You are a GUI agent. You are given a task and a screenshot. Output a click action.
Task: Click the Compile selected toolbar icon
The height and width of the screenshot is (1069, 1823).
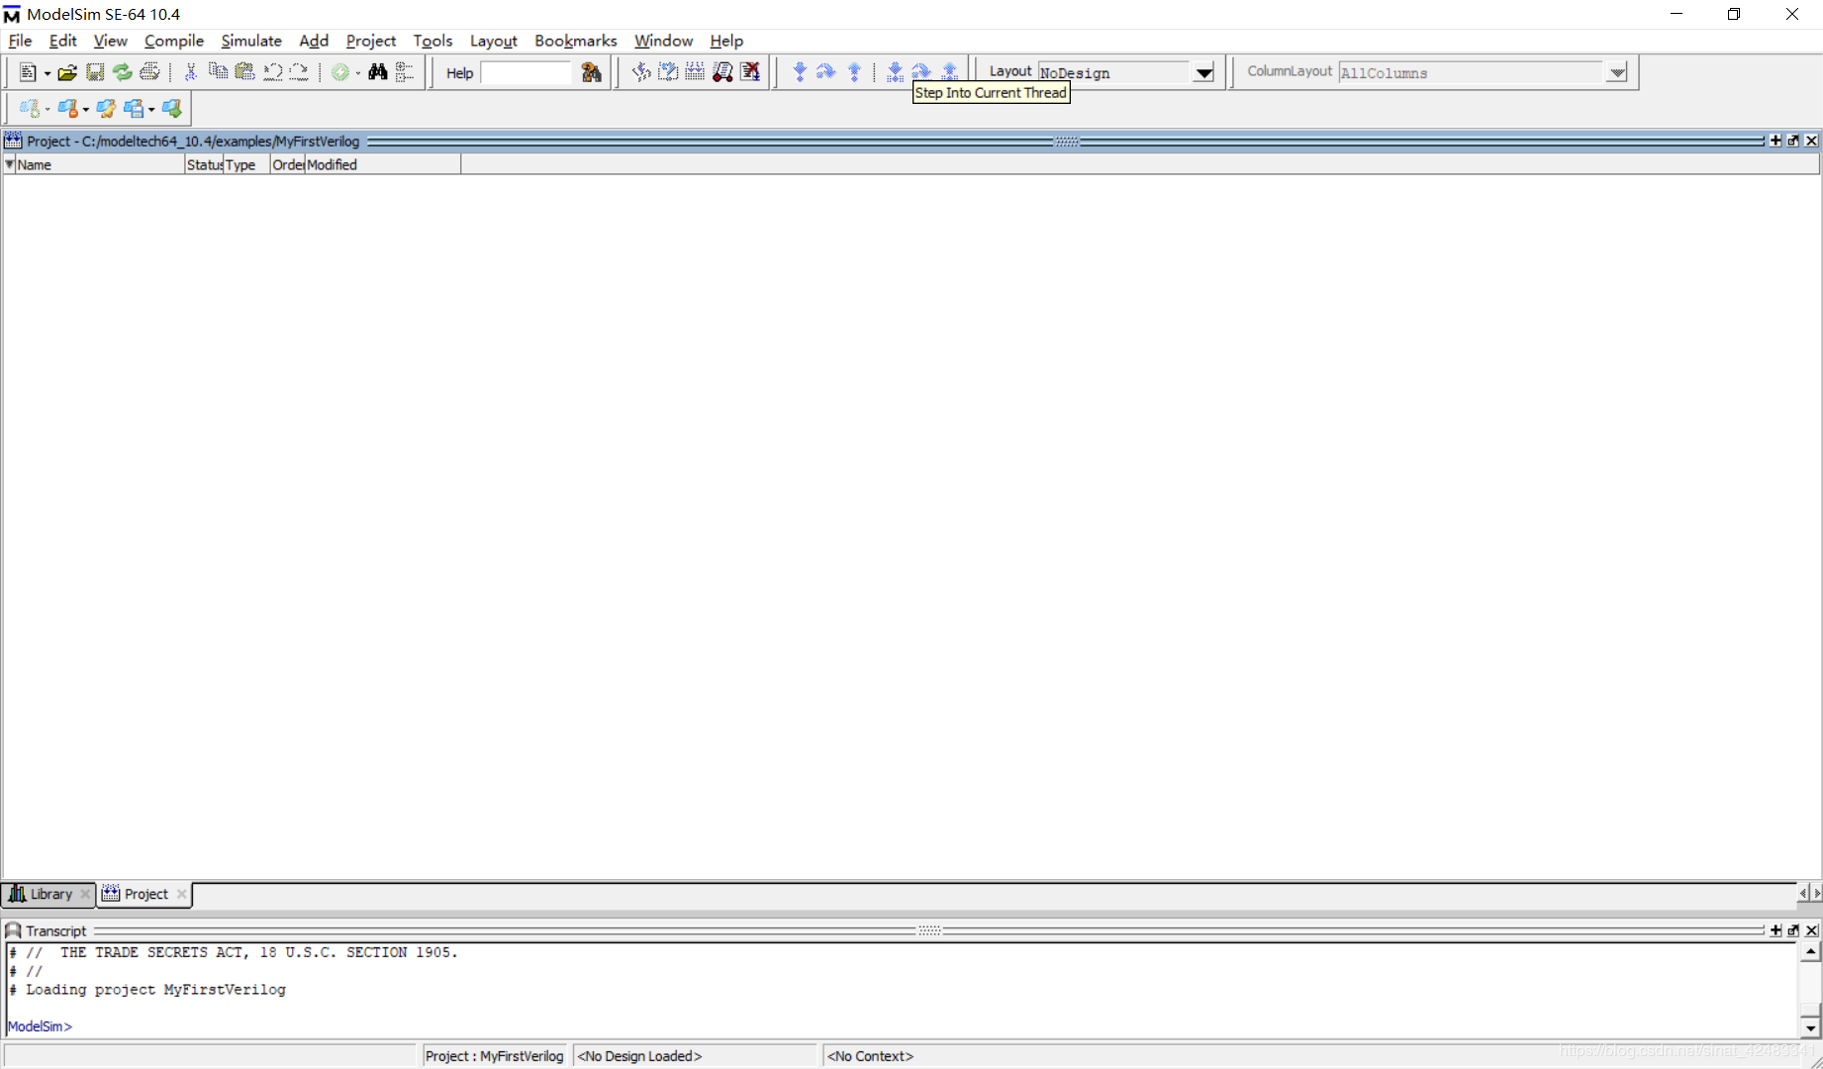(x=641, y=72)
